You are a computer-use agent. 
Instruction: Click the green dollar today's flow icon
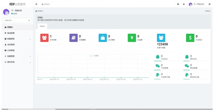(190, 38)
